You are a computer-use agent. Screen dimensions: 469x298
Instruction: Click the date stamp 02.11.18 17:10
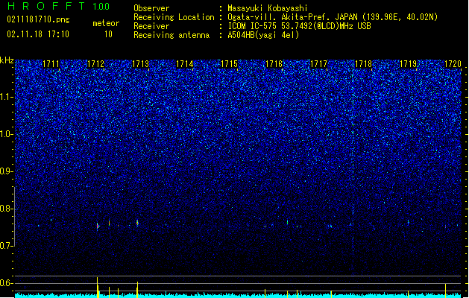pos(38,34)
